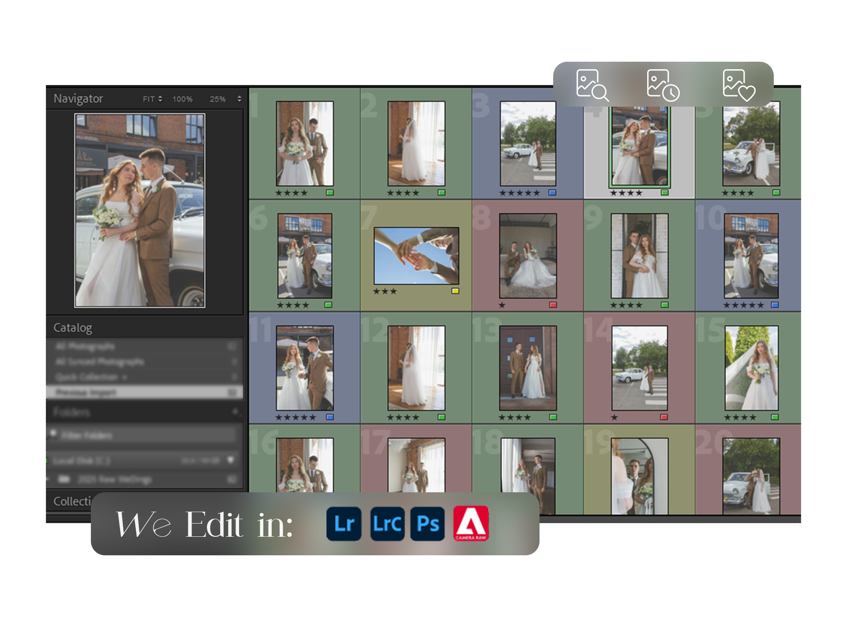Set Navigator zoom to 100%
Screen dimensions: 847x617
[x=182, y=99]
